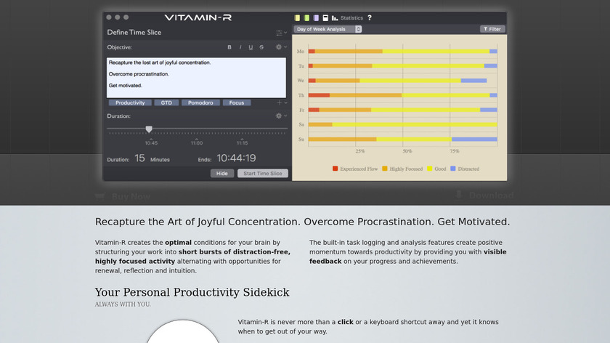Click the "Mo" row label in the chart

coord(301,52)
